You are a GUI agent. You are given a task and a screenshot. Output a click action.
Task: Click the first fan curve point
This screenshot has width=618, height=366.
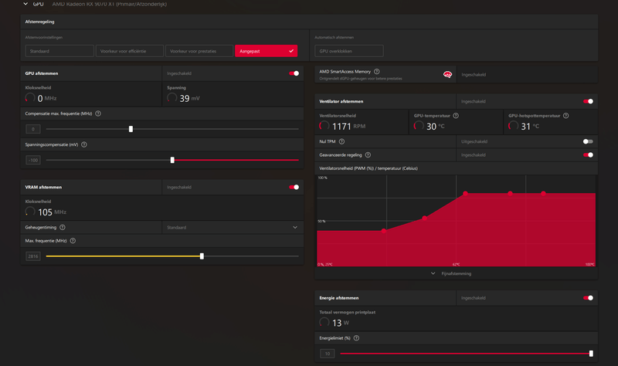[384, 231]
